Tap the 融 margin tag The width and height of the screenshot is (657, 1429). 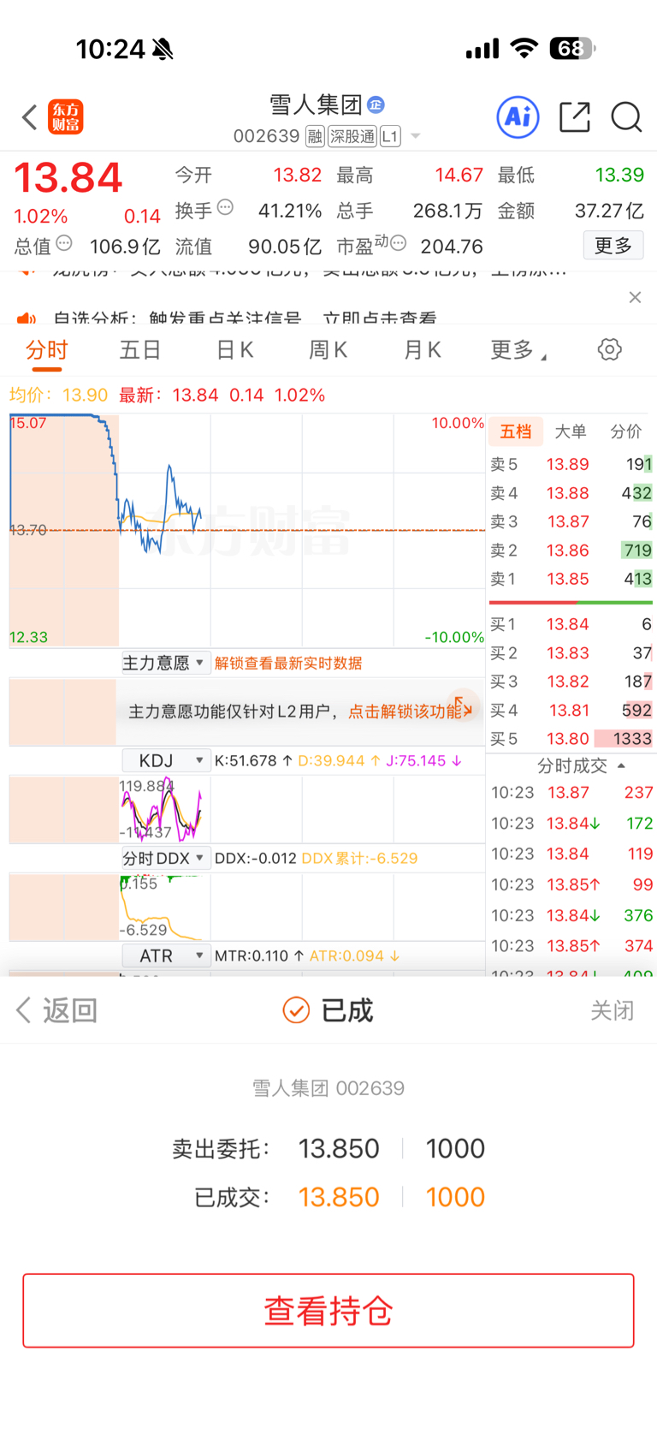[x=315, y=136]
